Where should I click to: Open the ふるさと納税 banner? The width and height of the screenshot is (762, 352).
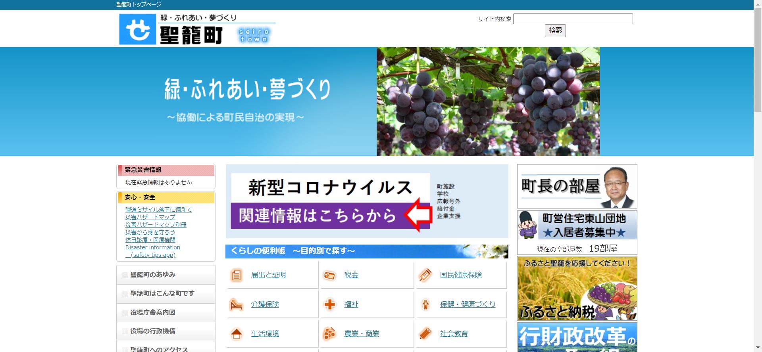click(577, 289)
